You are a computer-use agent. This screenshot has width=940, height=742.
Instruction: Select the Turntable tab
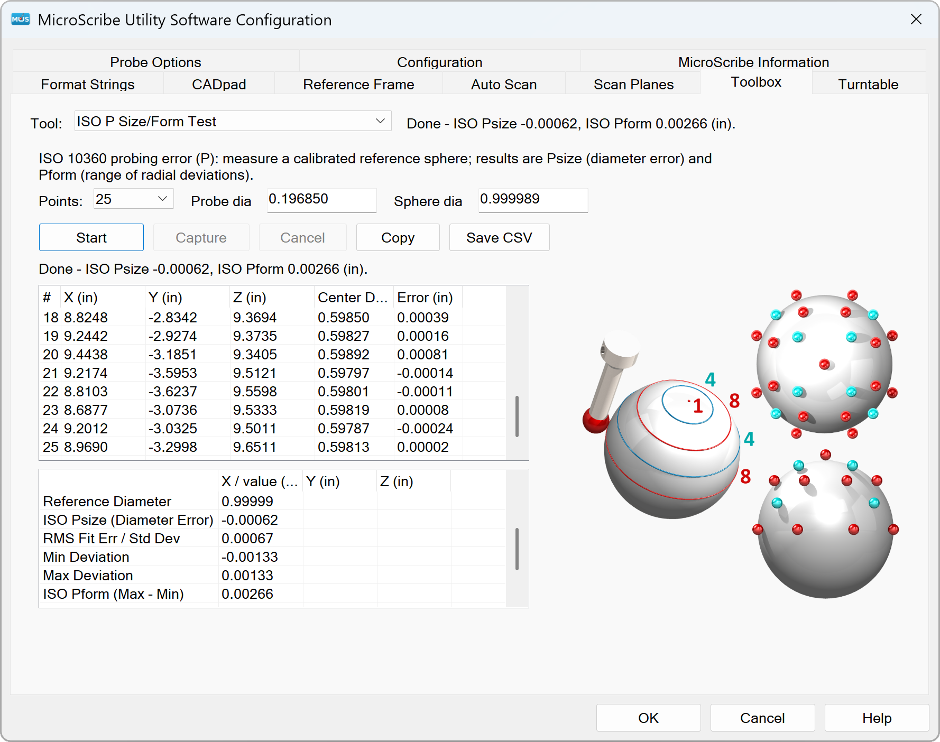(868, 84)
